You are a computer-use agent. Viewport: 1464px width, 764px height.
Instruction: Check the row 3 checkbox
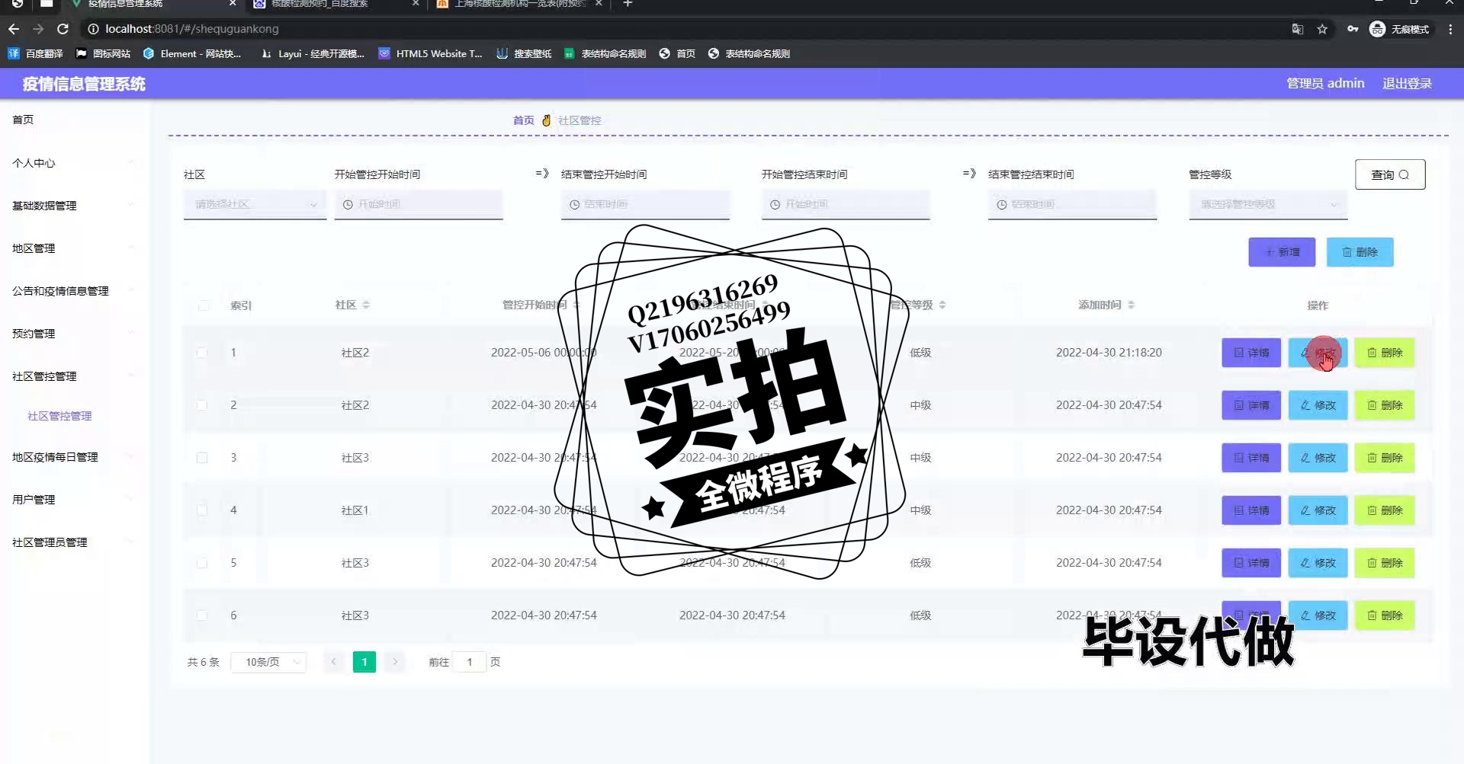click(x=202, y=458)
